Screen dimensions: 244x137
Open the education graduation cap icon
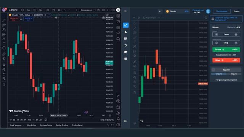[x=125, y=52]
